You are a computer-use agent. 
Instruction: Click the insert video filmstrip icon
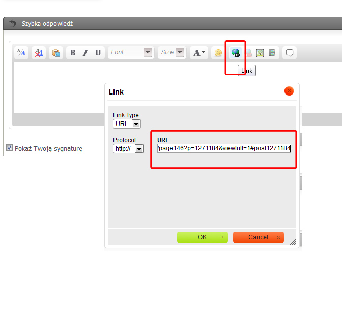click(272, 53)
